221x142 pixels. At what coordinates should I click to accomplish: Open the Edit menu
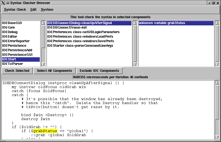(33, 10)
